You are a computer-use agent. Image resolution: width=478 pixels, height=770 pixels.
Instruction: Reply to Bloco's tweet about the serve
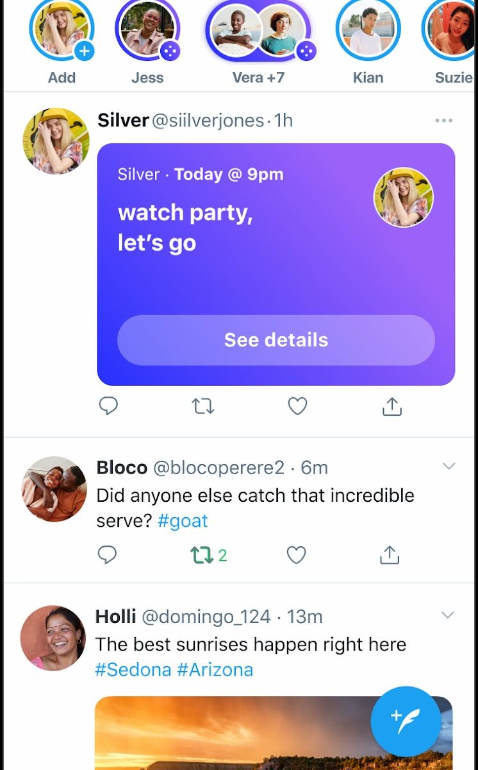pyautogui.click(x=107, y=555)
